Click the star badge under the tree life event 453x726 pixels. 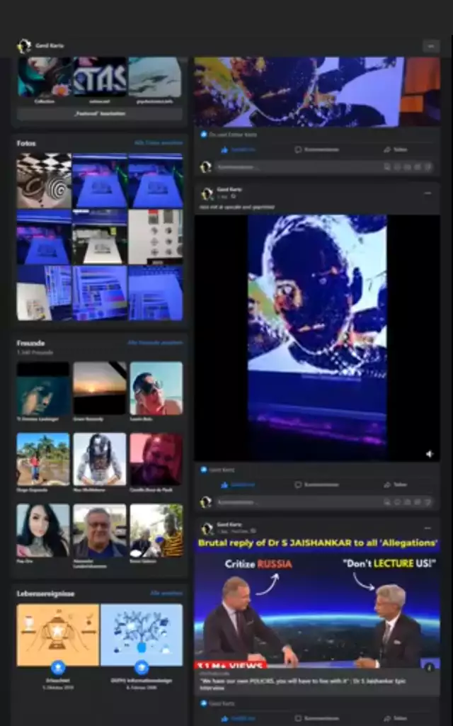click(x=142, y=668)
